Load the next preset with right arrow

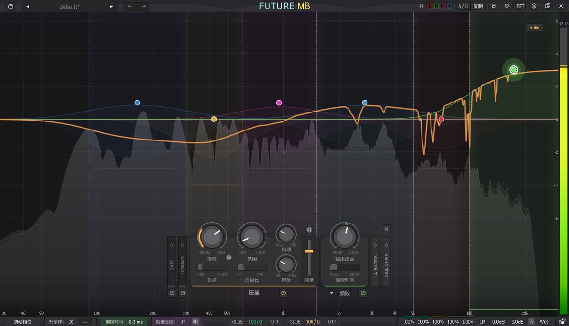pos(111,6)
